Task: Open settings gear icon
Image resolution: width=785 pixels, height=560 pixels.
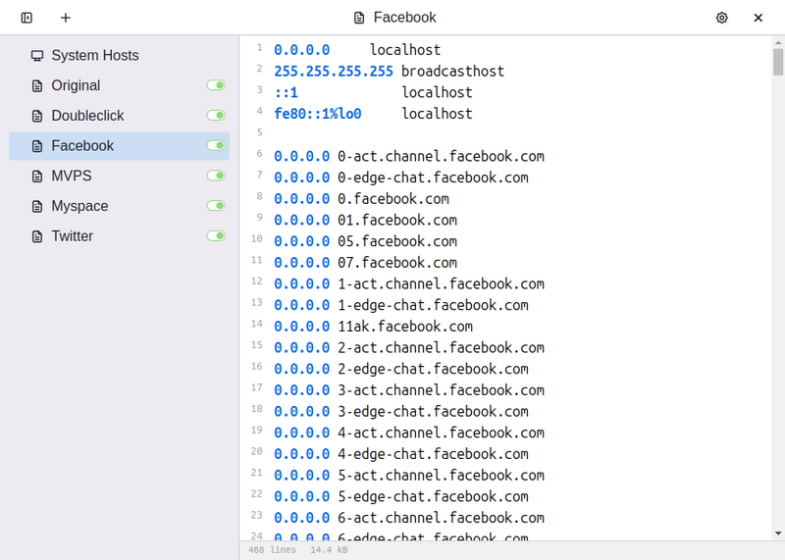Action: coord(721,18)
